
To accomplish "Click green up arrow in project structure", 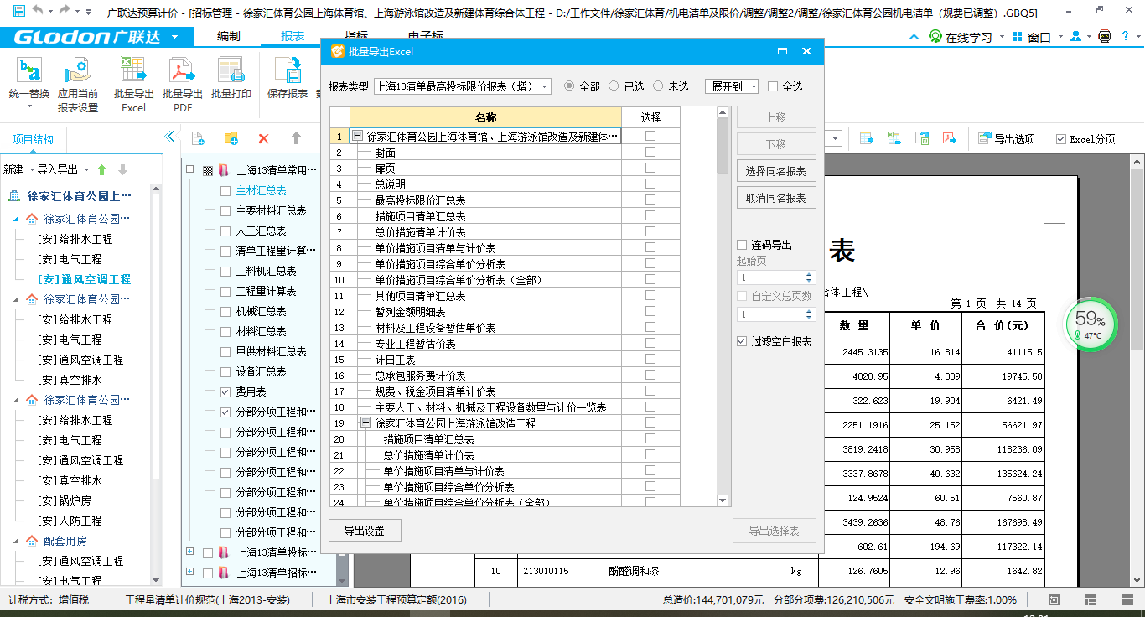I will (102, 169).
